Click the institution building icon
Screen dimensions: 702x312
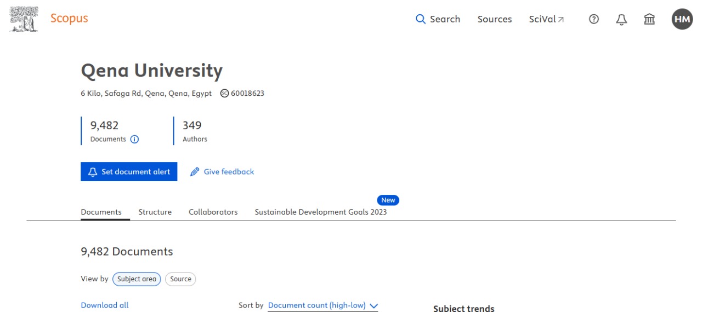(x=649, y=19)
